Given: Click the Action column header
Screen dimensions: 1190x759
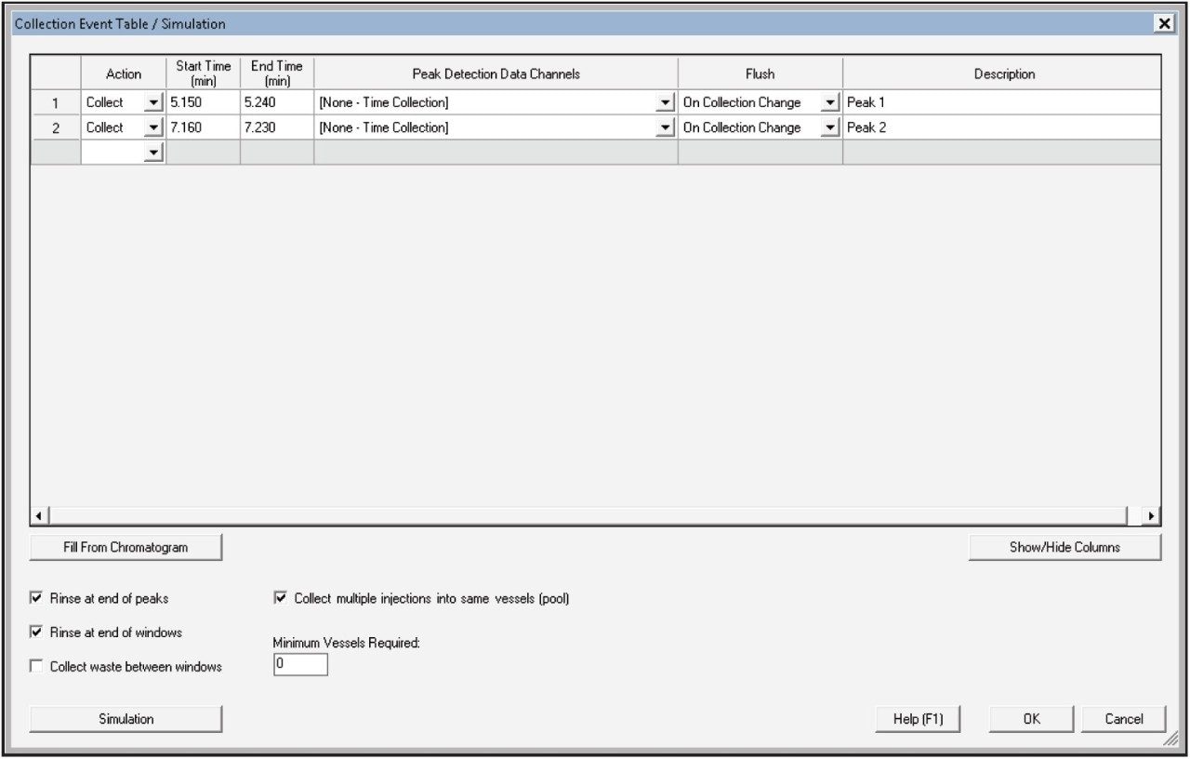Looking at the screenshot, I should (124, 73).
